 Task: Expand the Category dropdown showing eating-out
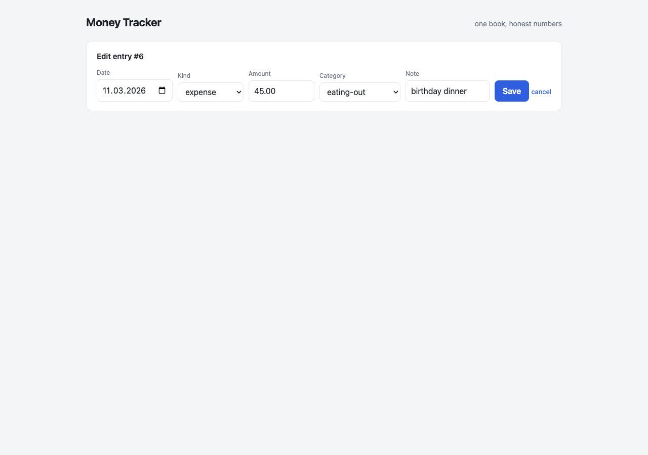pos(360,92)
